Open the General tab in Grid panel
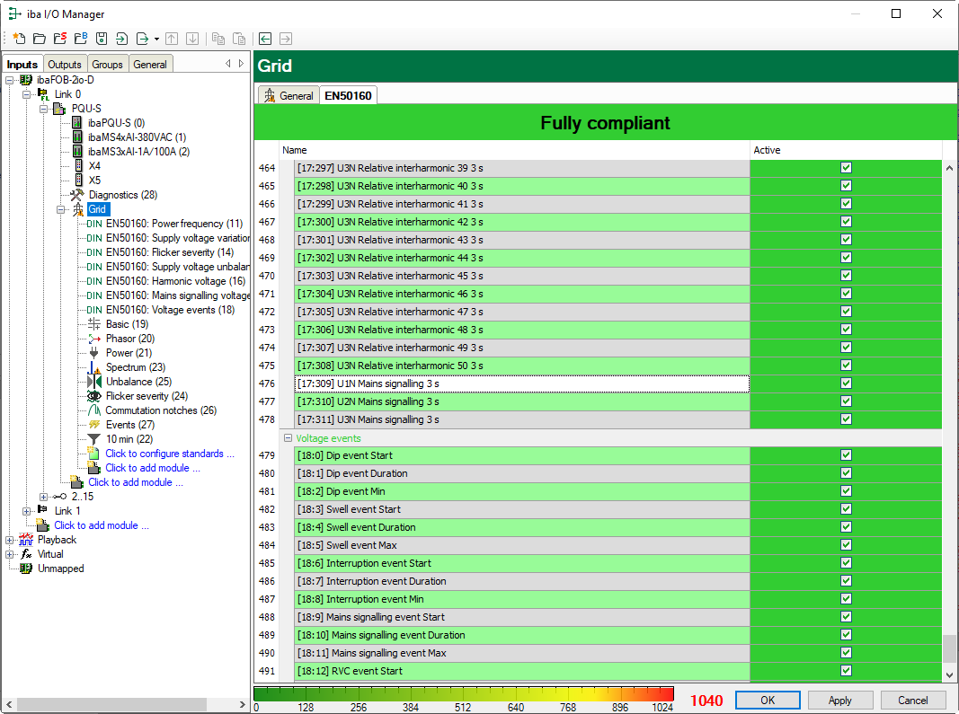This screenshot has height=714, width=959. coord(289,95)
